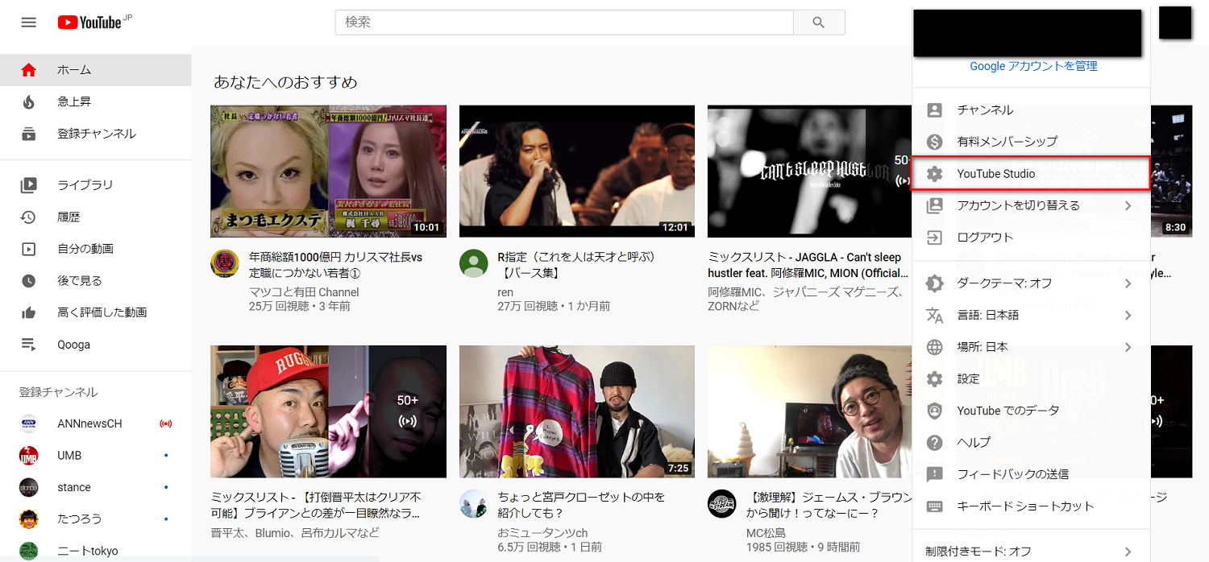Open the Qooga playlist
This screenshot has width=1209, height=562.
click(73, 345)
